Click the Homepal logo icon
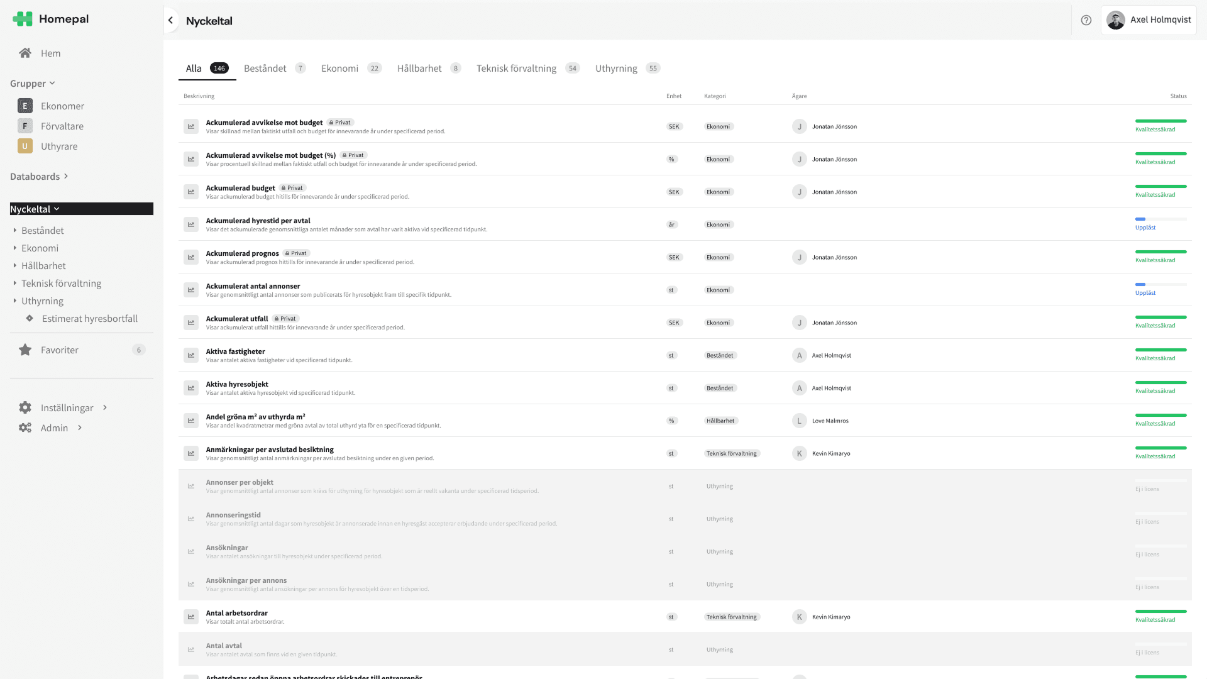 [23, 19]
